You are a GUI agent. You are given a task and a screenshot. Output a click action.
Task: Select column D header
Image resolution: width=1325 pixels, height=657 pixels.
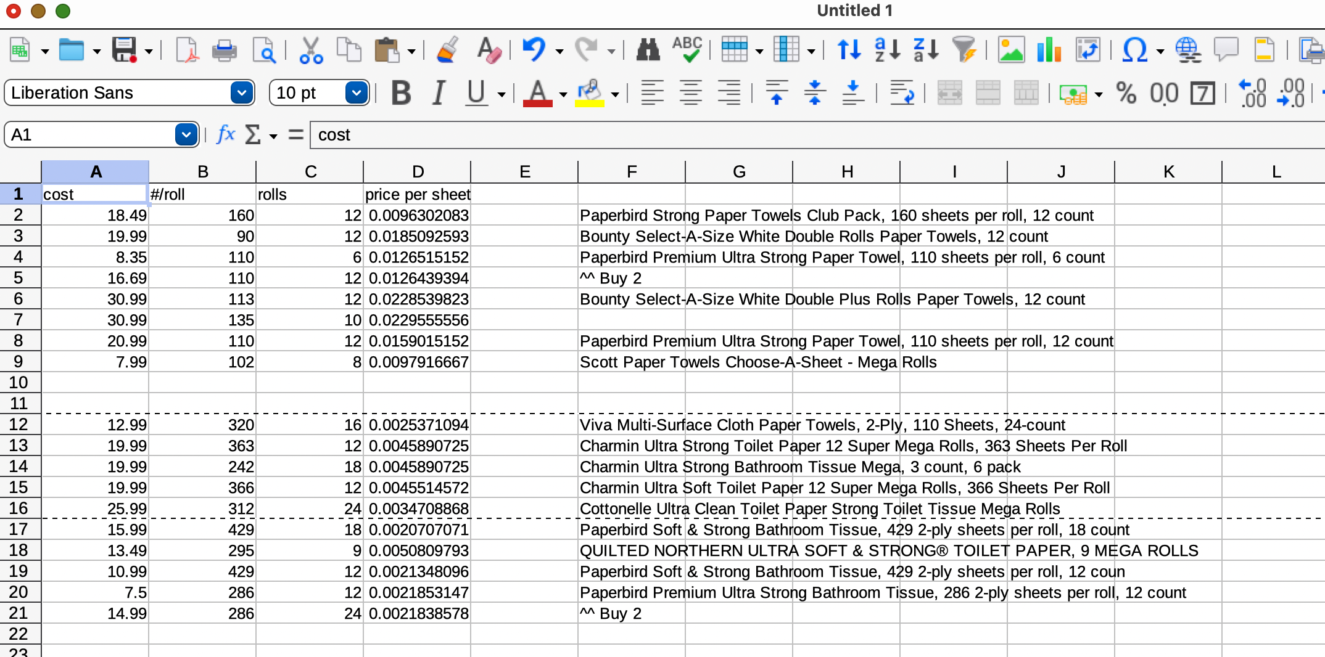[418, 172]
